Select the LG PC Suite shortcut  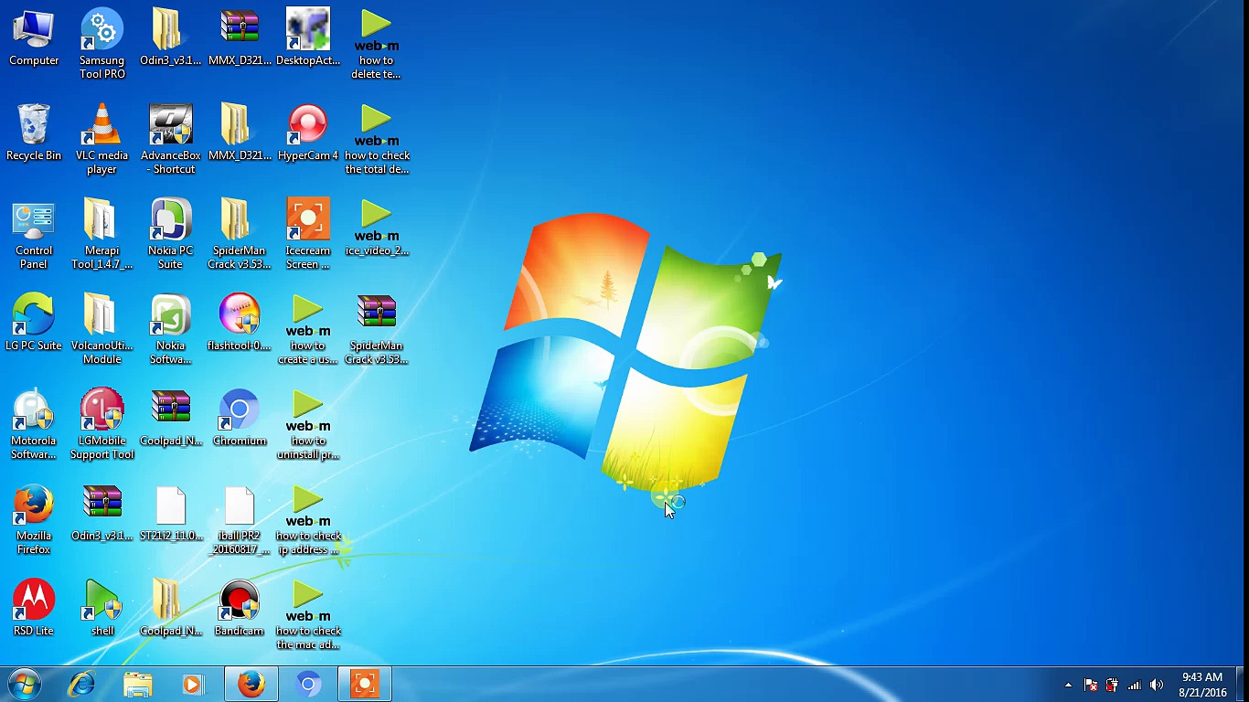[x=34, y=324]
